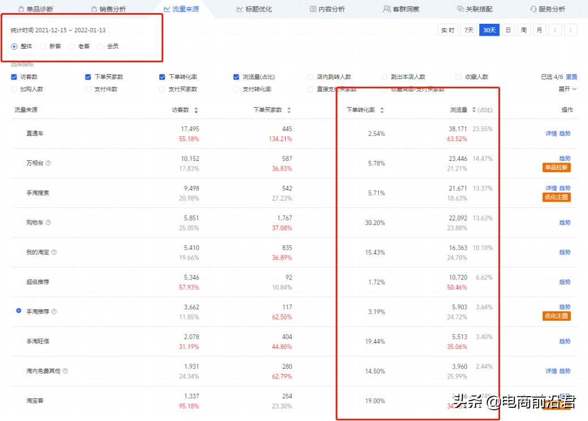Click the 重置 link
This screenshot has width=588, height=421.
pos(572,77)
